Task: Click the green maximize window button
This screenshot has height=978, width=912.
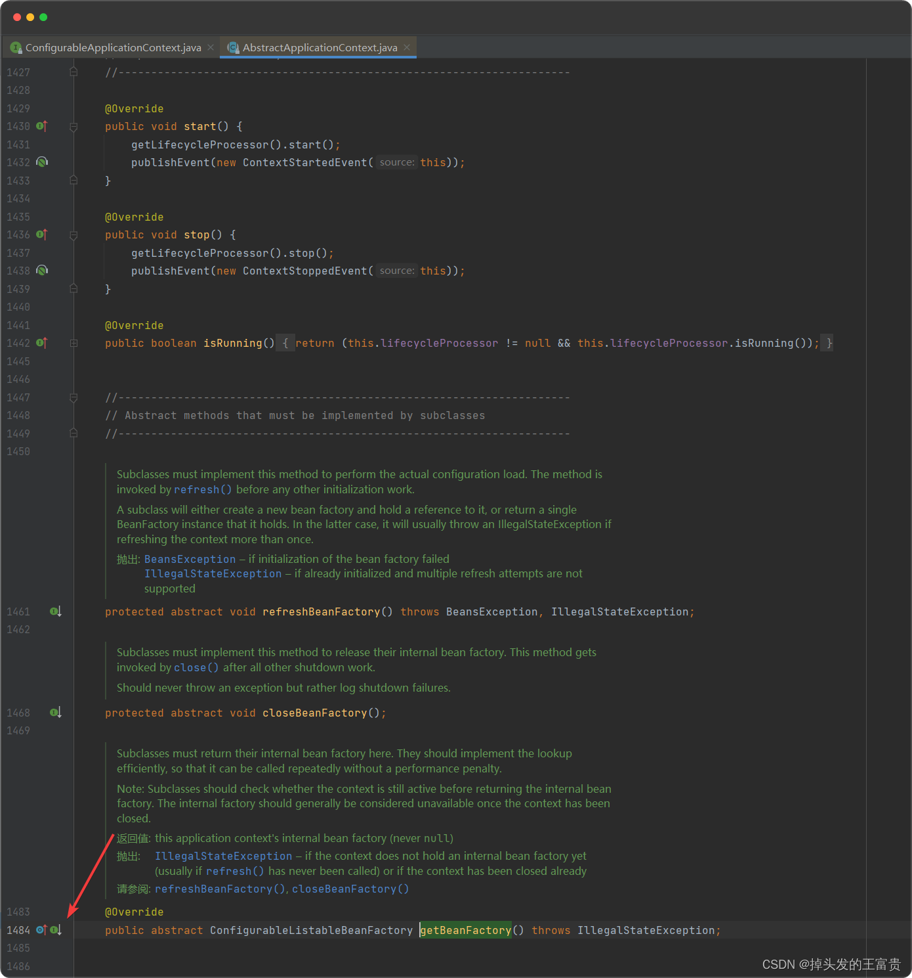Action: click(x=43, y=17)
